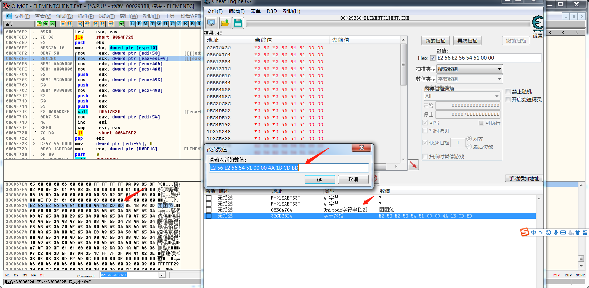Image resolution: width=589 pixels, height=288 pixels.
Task: Click 取消 in the 改变数值 dialog
Action: click(353, 180)
